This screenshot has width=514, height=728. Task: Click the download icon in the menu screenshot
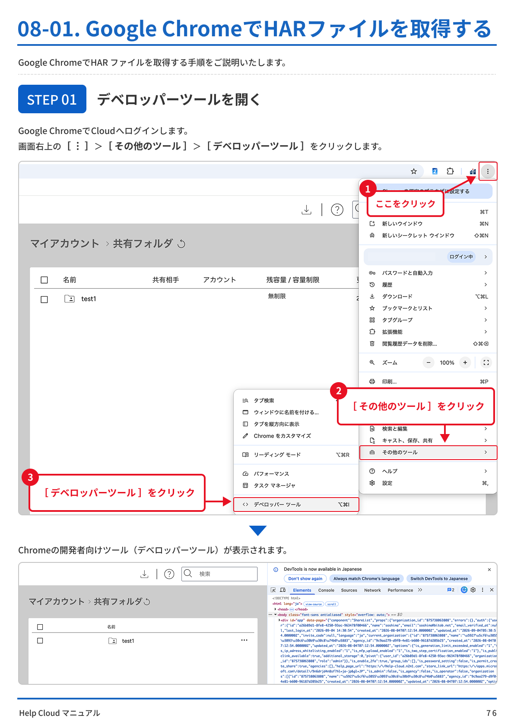point(306,210)
